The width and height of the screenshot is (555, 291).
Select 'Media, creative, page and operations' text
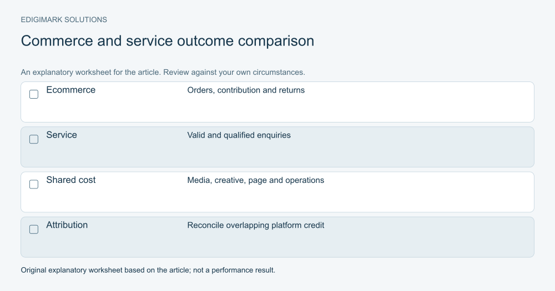[x=255, y=180]
